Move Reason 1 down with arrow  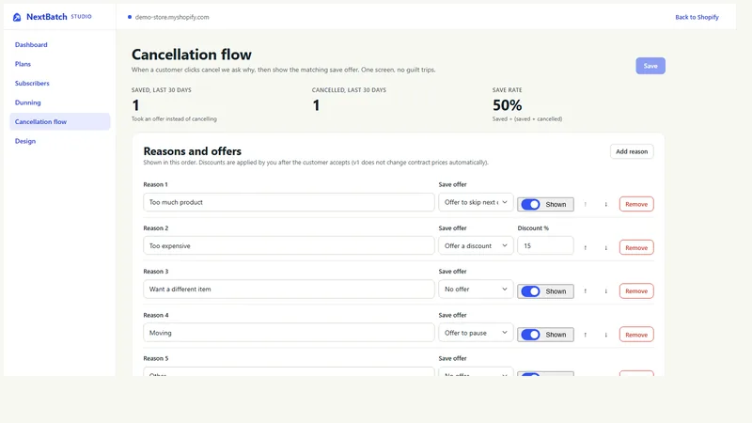pos(605,204)
